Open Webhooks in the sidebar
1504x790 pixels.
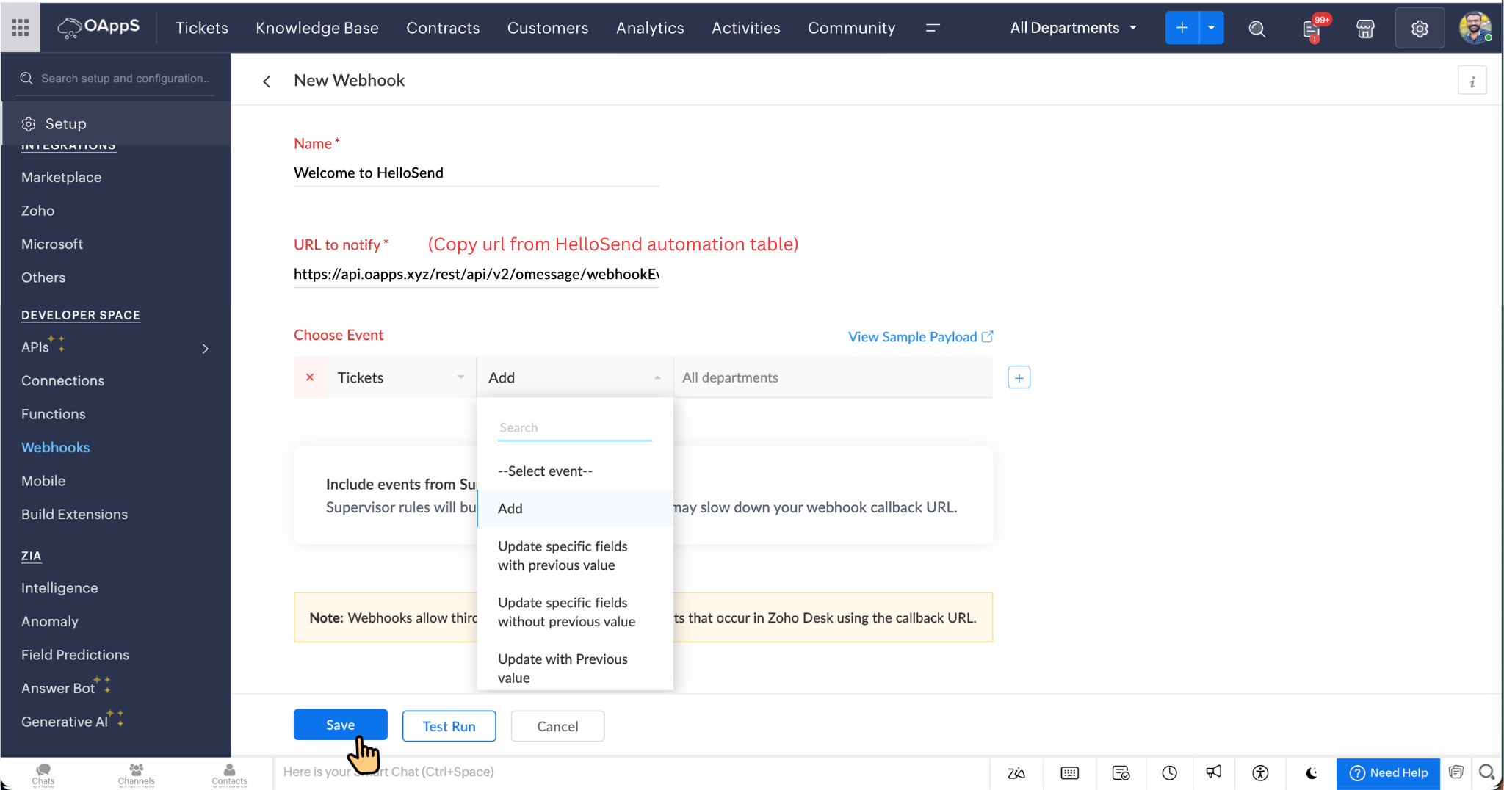pyautogui.click(x=56, y=448)
